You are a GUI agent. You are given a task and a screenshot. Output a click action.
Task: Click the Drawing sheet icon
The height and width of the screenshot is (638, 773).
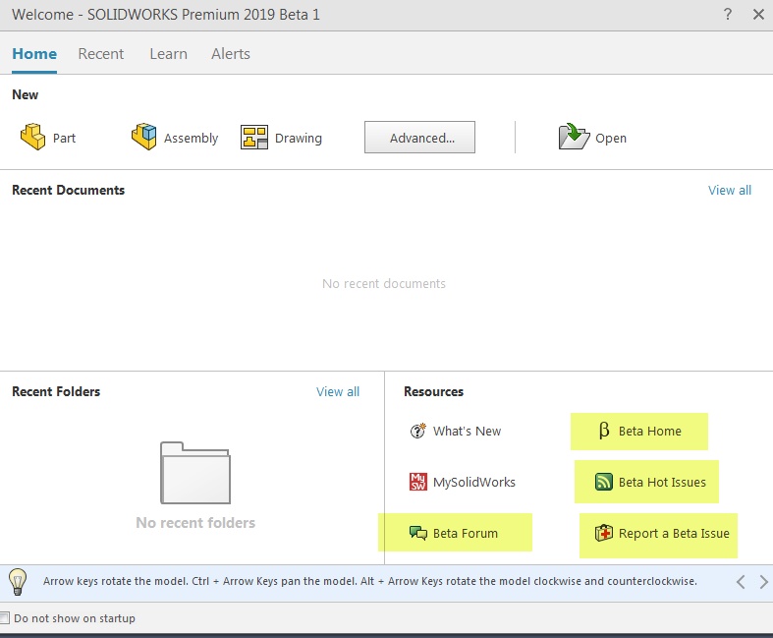[x=253, y=138]
